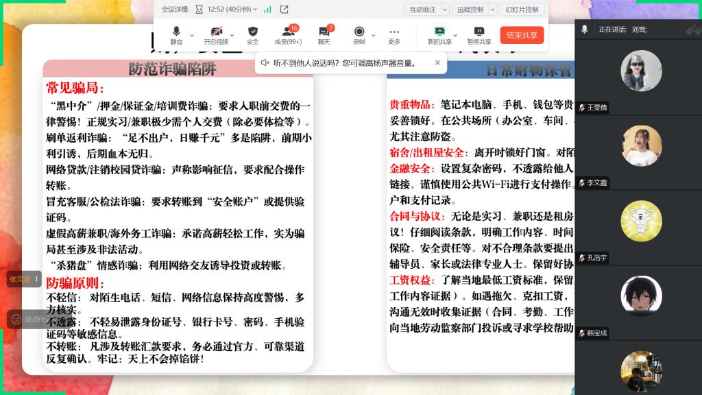The image size is (702, 395).
Task: Open 幻灯片控制 slide control
Action: point(522,9)
